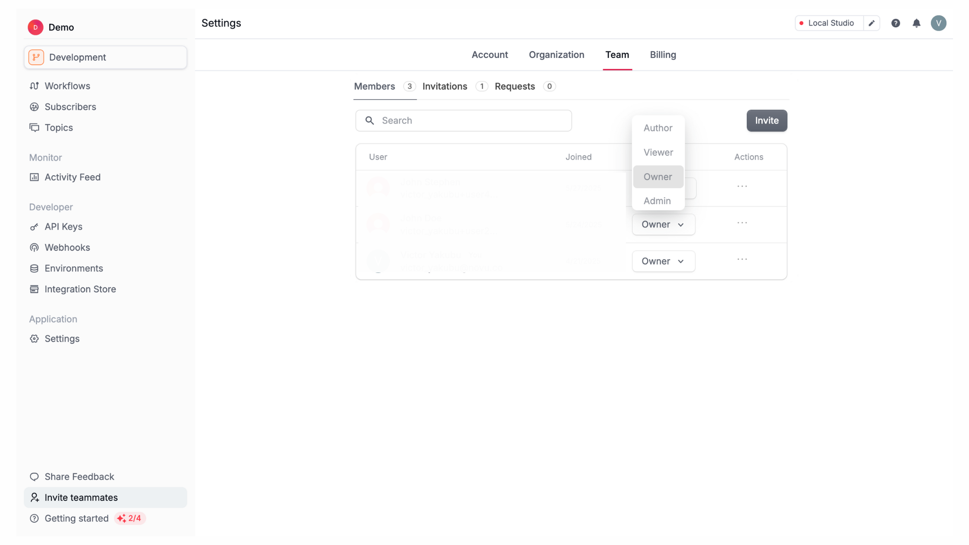Switch to the Billing tab
Screen dimensions: 969x545
[x=663, y=55]
